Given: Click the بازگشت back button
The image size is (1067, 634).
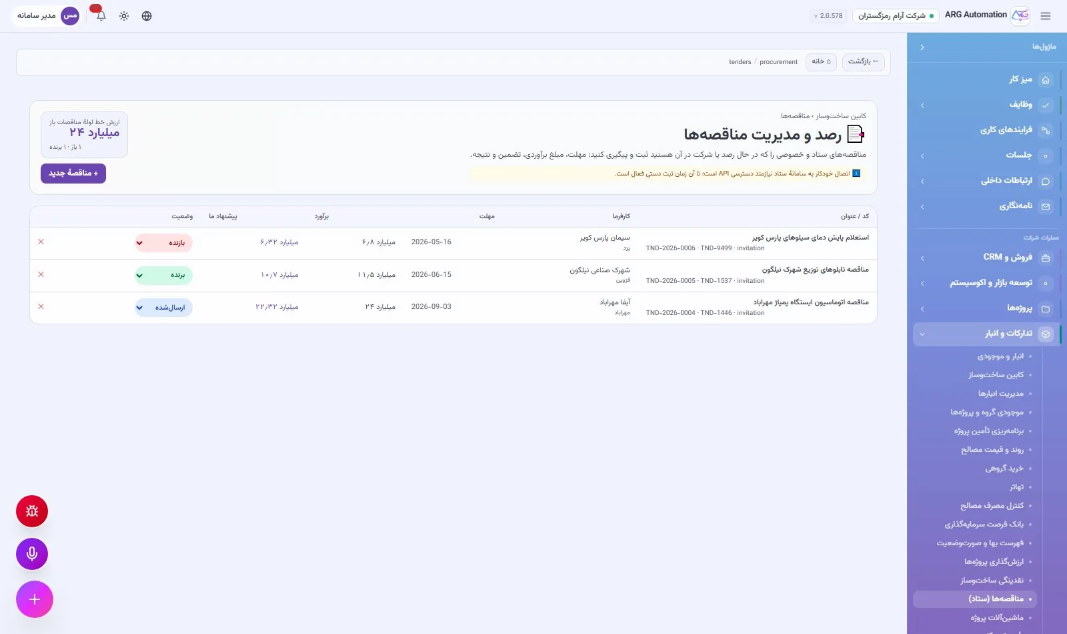Looking at the screenshot, I should click(x=863, y=61).
